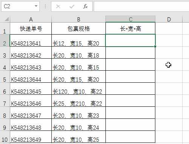The image size is (189, 144).
Task: Select row 1 header
Action: pos(5,29)
